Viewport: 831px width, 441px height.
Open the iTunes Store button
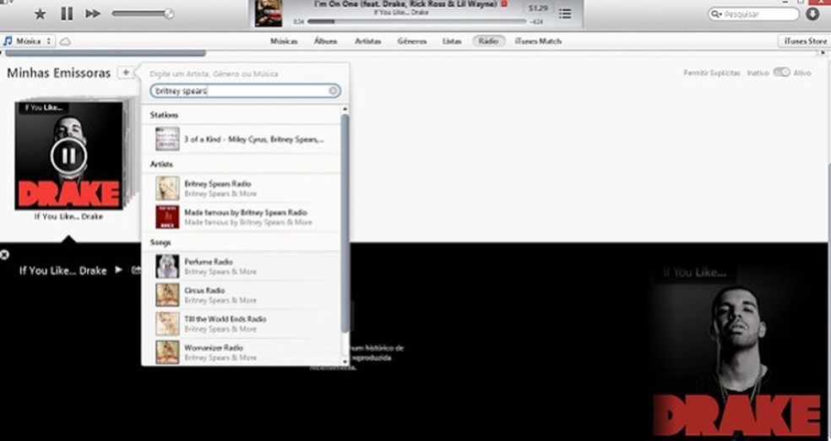[805, 41]
